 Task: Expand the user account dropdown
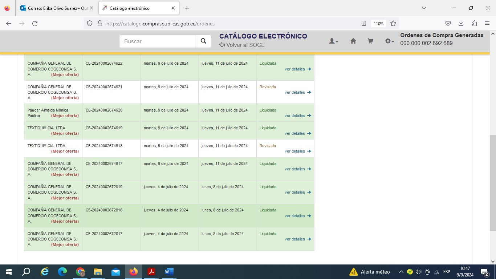[333, 41]
